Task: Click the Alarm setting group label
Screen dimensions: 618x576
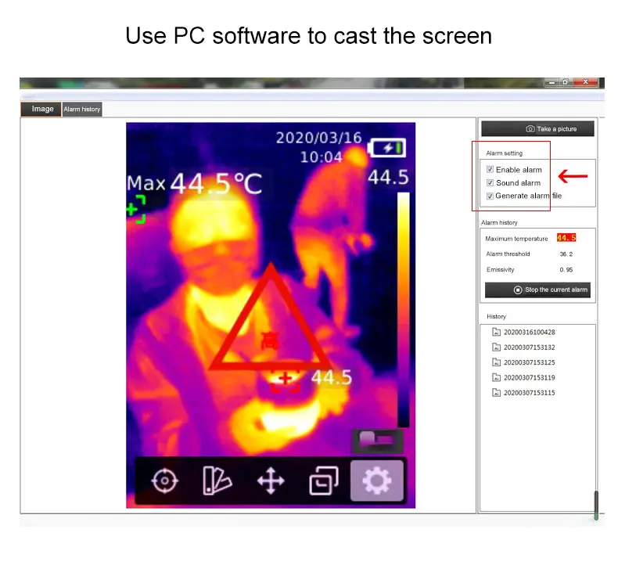Action: [504, 153]
